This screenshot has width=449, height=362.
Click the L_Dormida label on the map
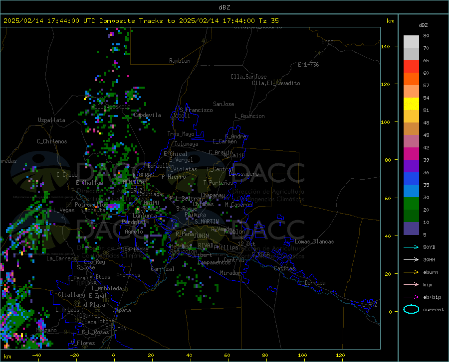point(311,283)
